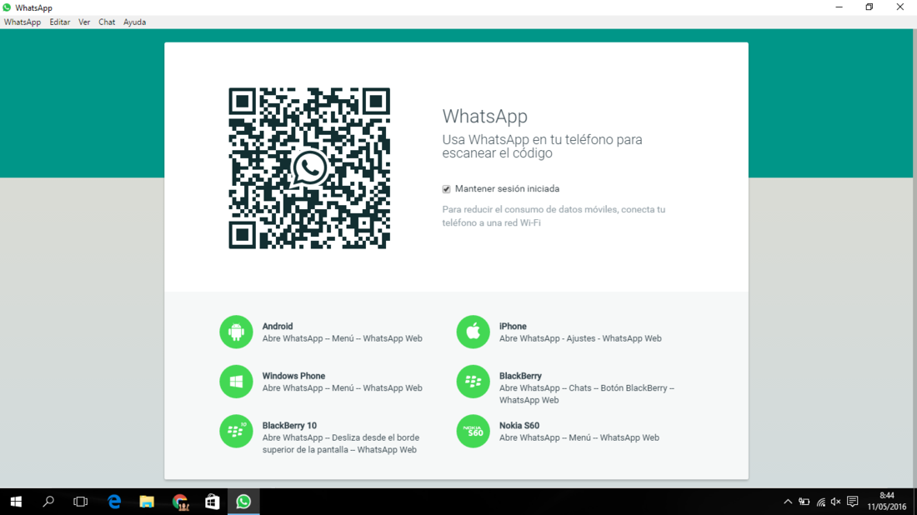Open File Explorer from the taskbar
917x515 pixels.
pyautogui.click(x=147, y=502)
